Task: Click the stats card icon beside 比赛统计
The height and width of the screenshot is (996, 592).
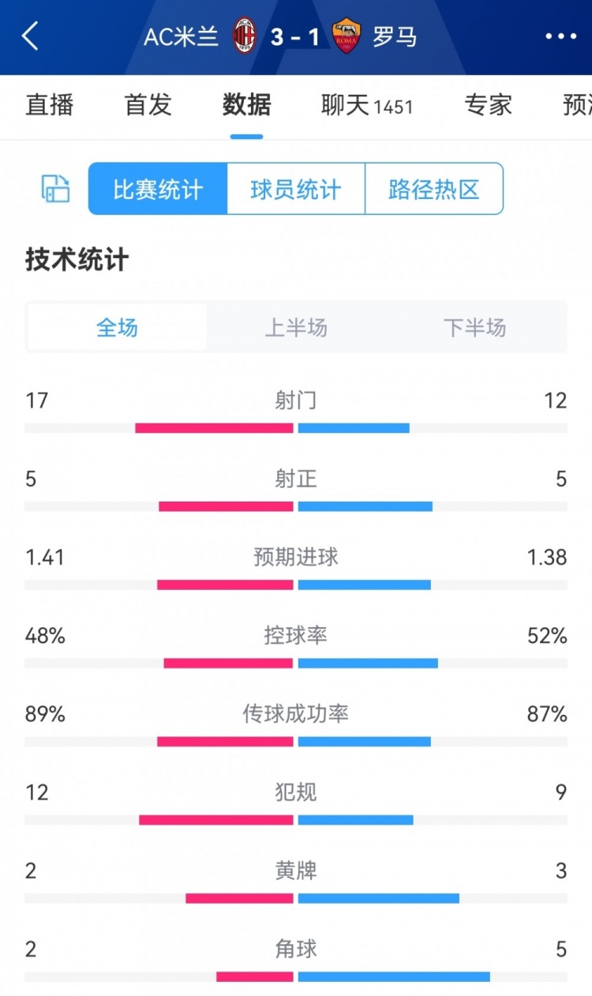Action: tap(54, 189)
